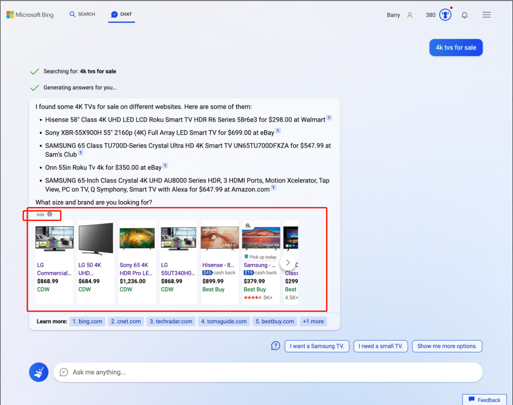Visit the bing.com source link
The image size is (513, 405).
click(x=87, y=321)
